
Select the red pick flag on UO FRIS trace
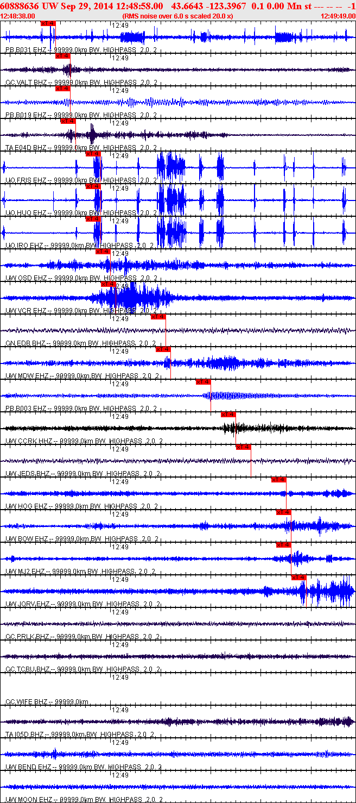click(93, 154)
